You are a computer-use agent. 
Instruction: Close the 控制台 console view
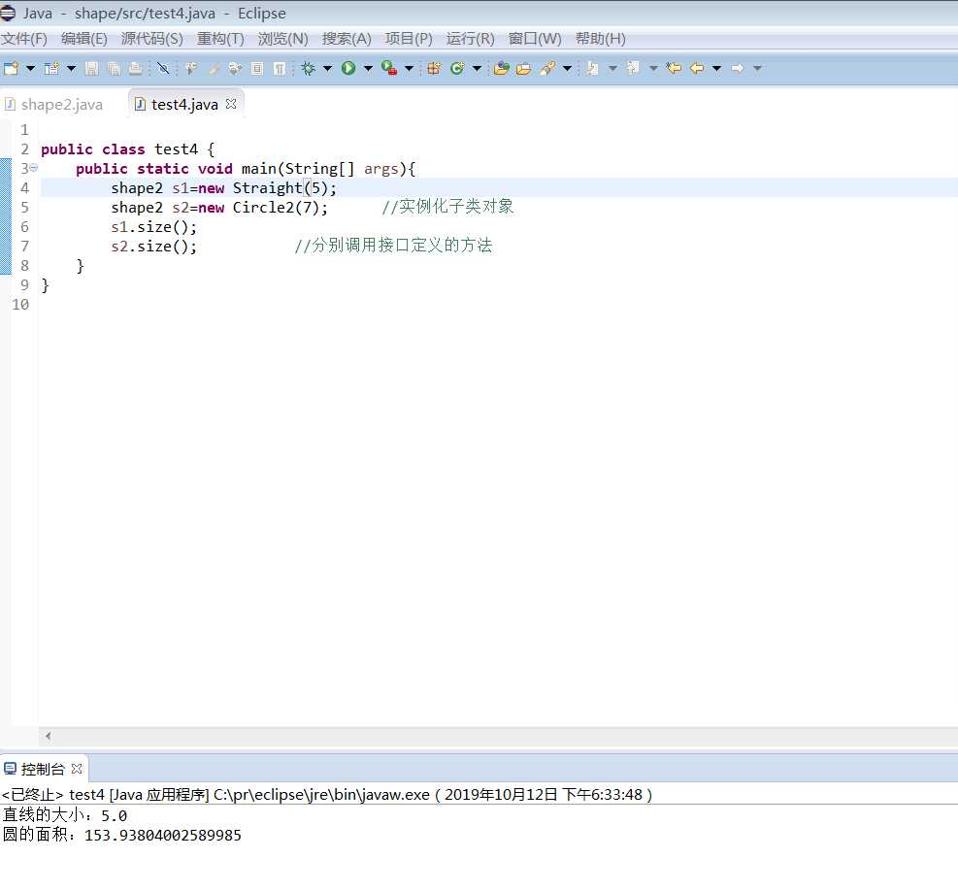[x=77, y=768]
